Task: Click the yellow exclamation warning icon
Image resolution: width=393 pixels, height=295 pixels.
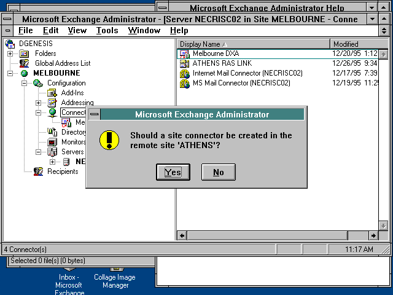Action: tap(109, 140)
